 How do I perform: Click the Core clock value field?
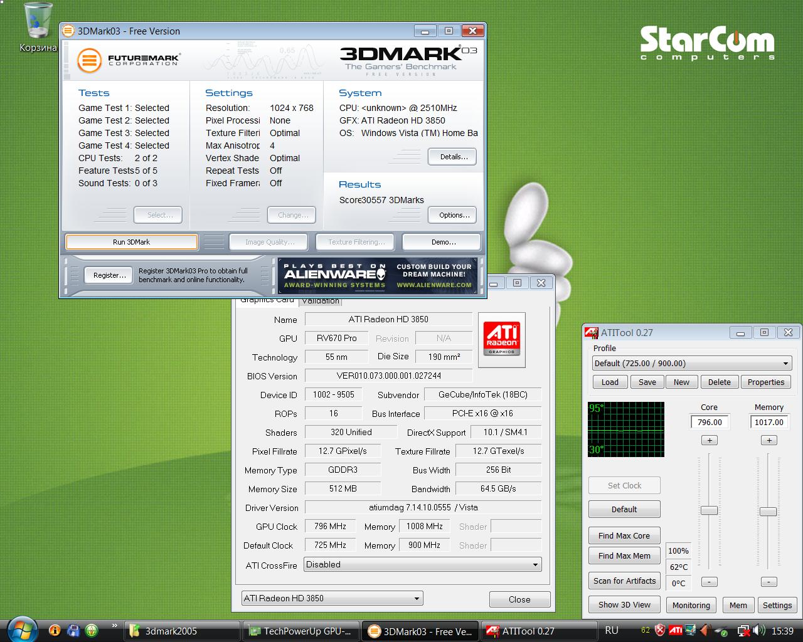pos(710,422)
